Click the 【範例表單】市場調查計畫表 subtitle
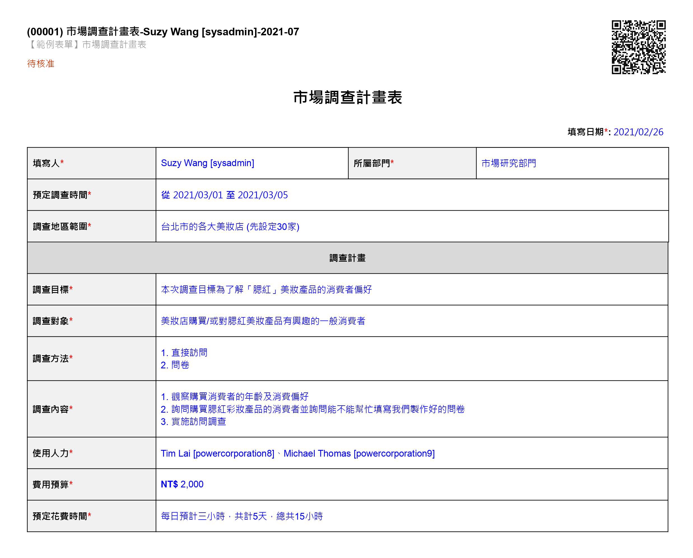This screenshot has width=693, height=558. [87, 44]
